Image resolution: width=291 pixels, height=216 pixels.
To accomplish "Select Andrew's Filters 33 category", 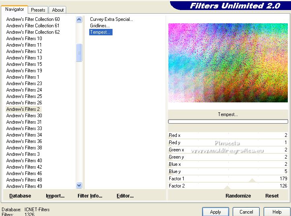I will click(x=24, y=128).
